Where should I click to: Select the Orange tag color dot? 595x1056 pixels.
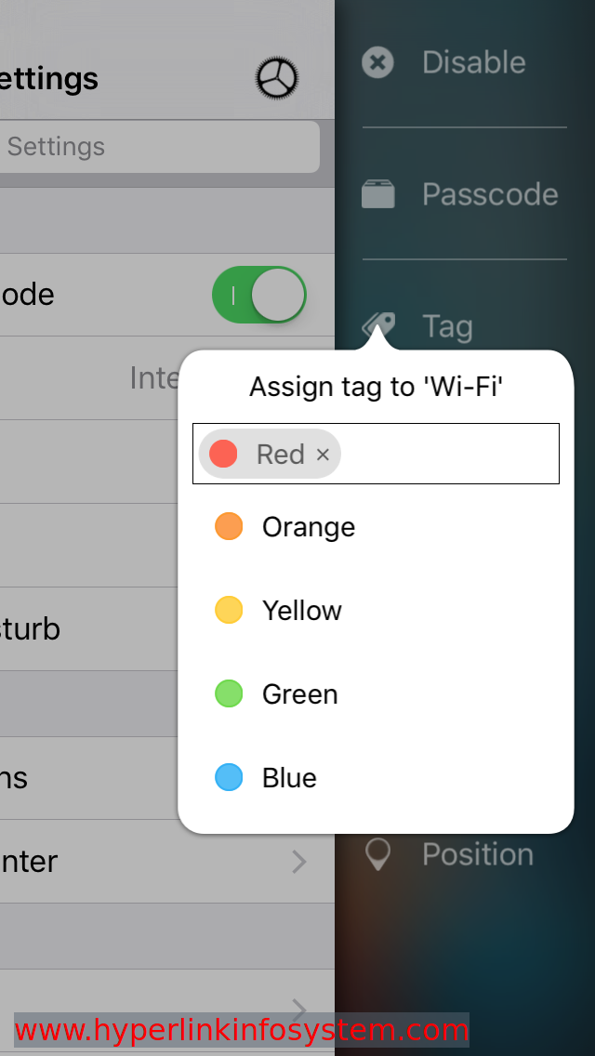(229, 527)
